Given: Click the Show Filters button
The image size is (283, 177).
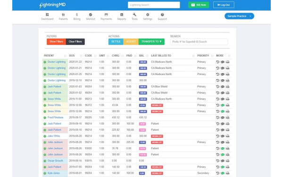Looking at the screenshot, I should click(56, 42).
